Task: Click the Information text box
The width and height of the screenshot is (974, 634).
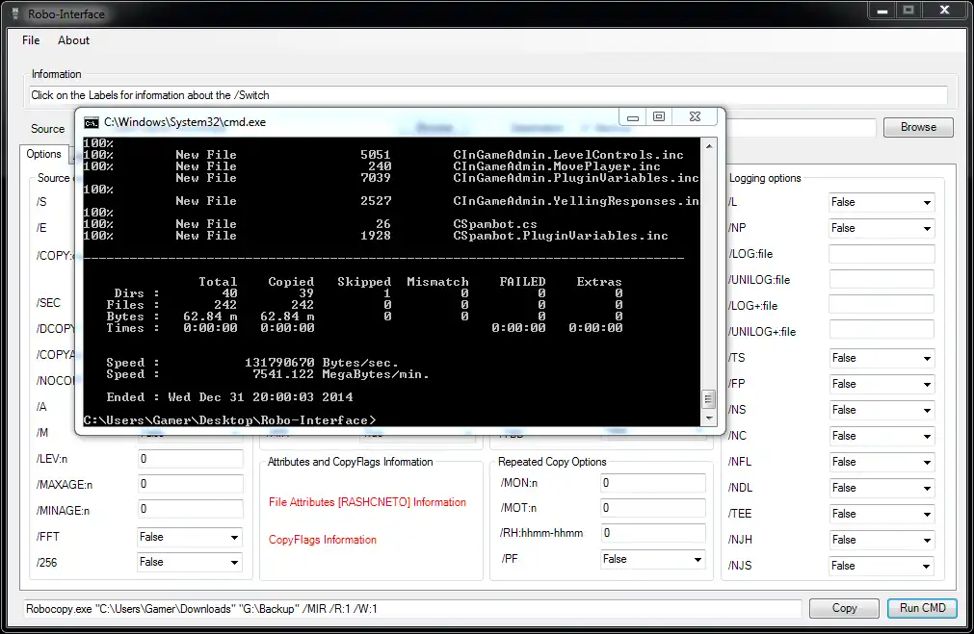Action: [487, 95]
